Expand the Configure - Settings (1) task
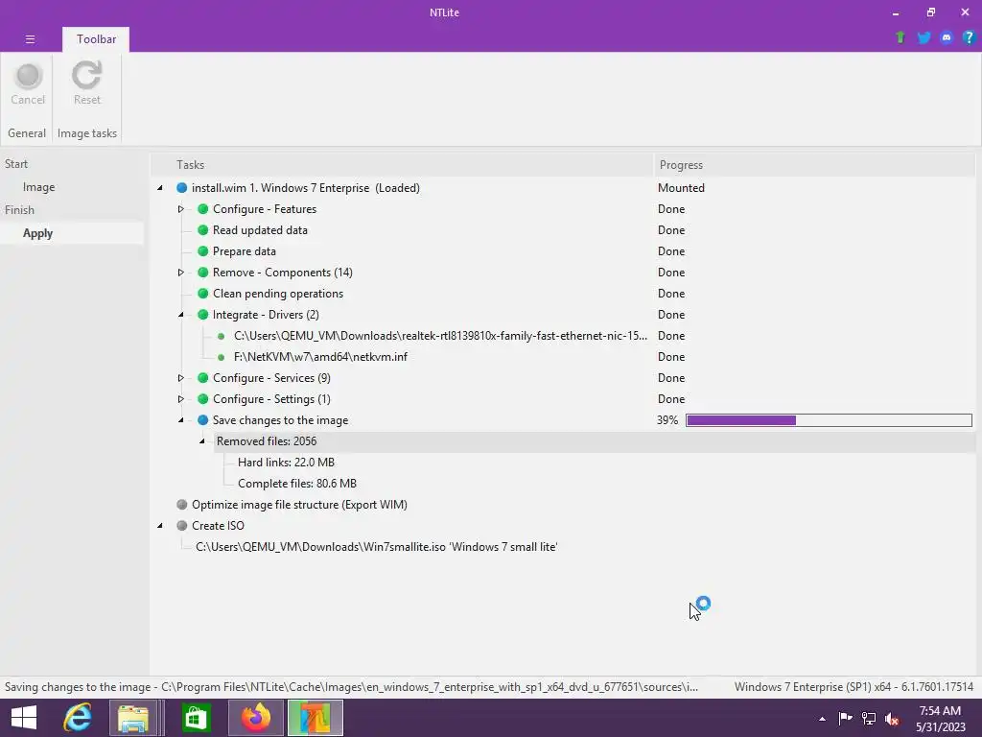The image size is (982, 737). (180, 398)
